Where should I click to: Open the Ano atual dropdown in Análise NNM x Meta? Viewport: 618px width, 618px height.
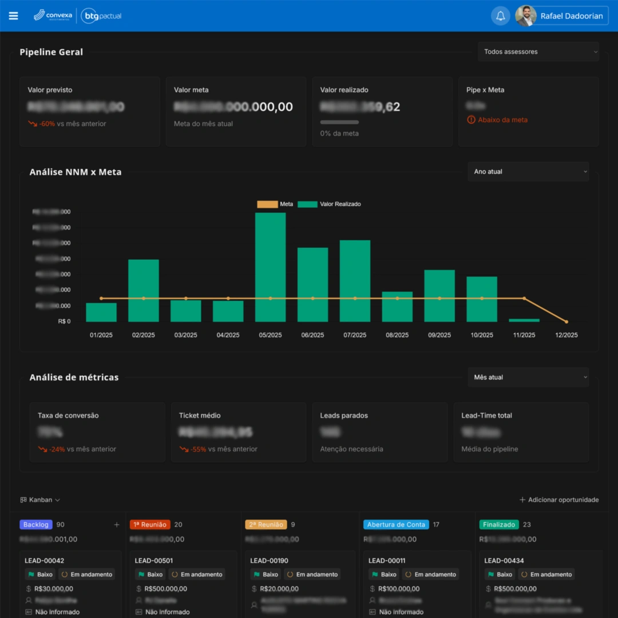(x=528, y=171)
